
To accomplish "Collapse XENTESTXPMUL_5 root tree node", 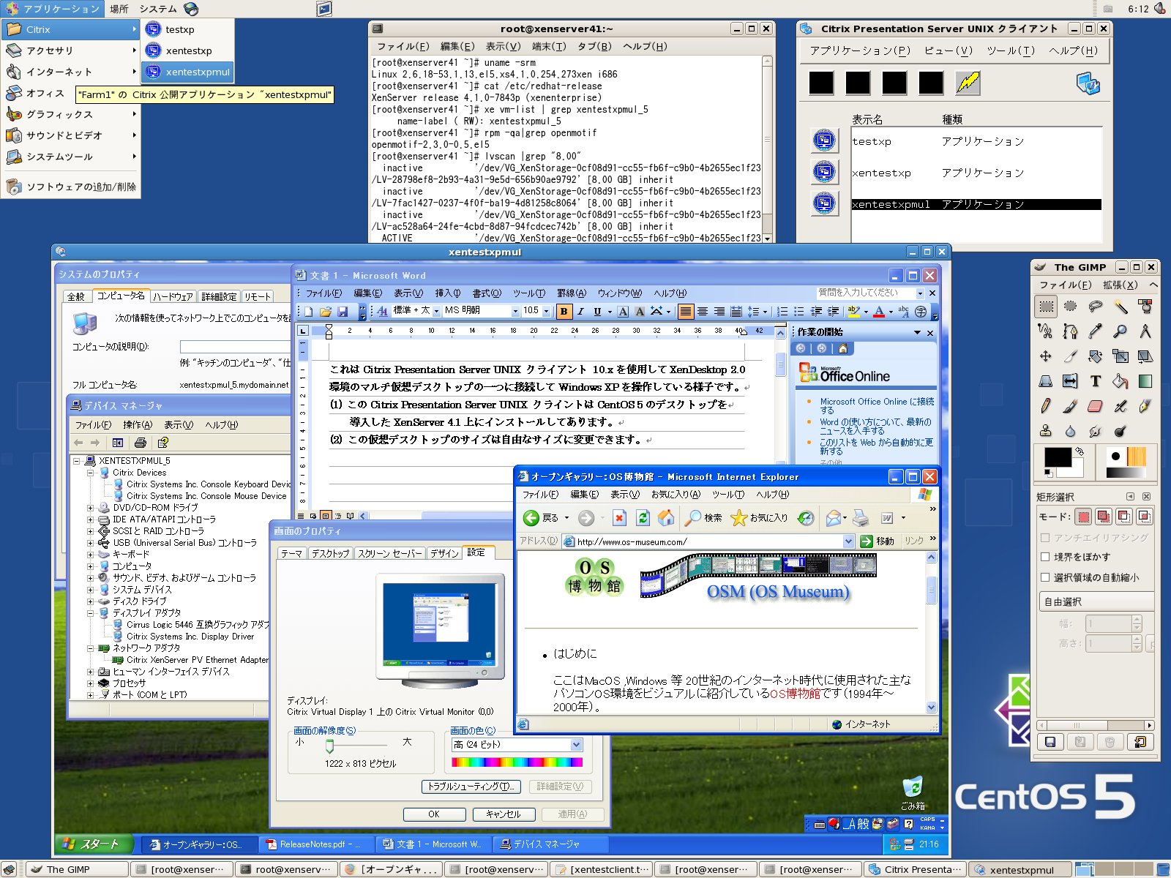I will click(x=77, y=461).
